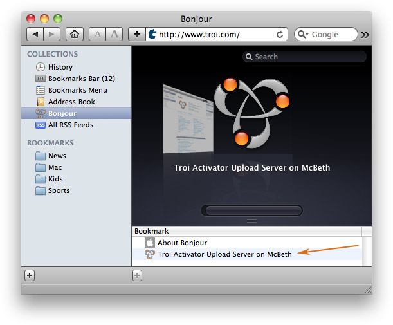Click the Search field in bookmarks pane
The image size is (393, 325).
[x=304, y=57]
